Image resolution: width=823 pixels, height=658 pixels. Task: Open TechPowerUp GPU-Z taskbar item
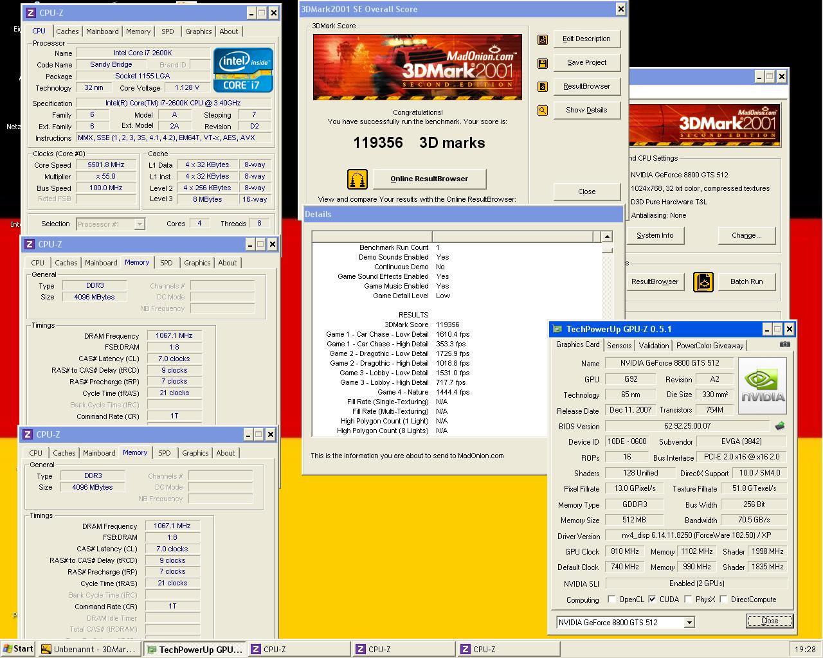(x=194, y=649)
